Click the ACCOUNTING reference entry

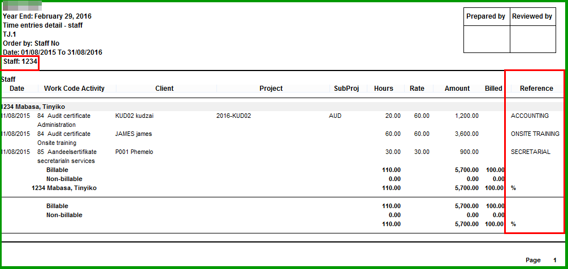pyautogui.click(x=530, y=116)
